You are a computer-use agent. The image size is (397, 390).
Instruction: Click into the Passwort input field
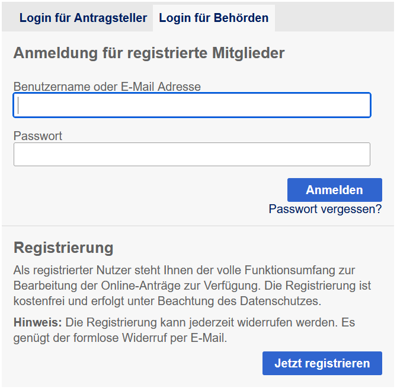click(x=192, y=154)
